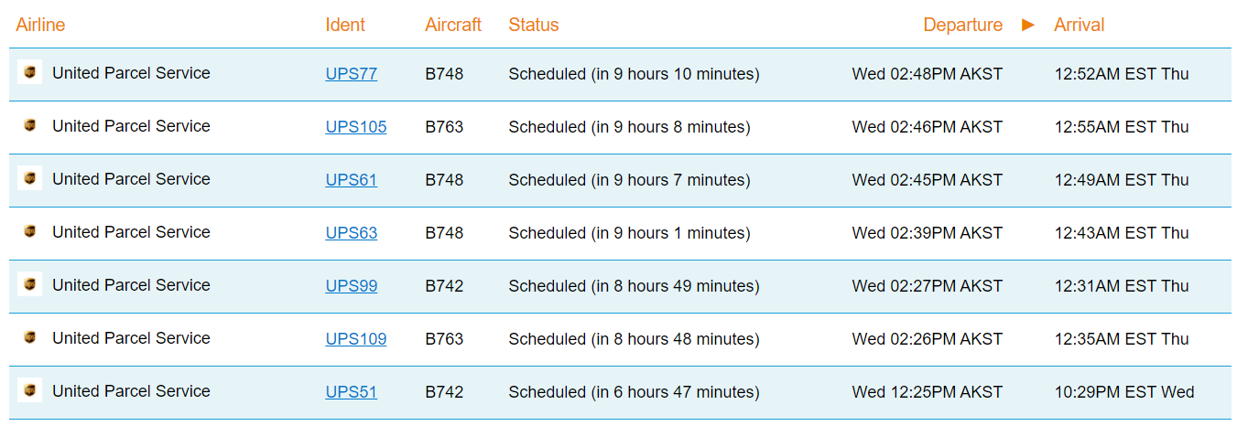Screen dimensions: 1237x426
Task: Click the UPS logo icon beside flight UPS77
Action: point(30,72)
